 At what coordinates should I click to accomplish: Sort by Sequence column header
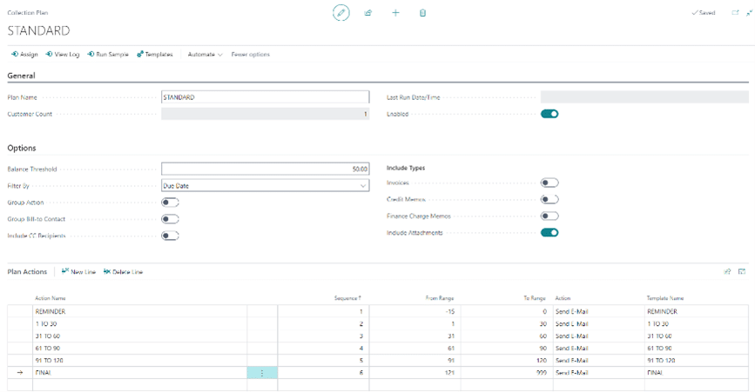coord(347,298)
